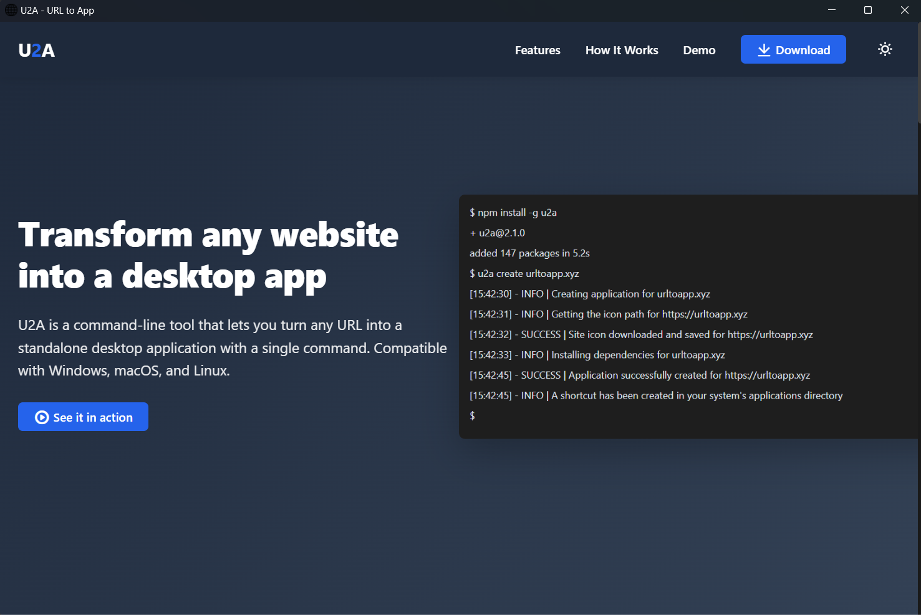Minimize the U2A window
Screen dimensions: 921x615
coord(832,10)
